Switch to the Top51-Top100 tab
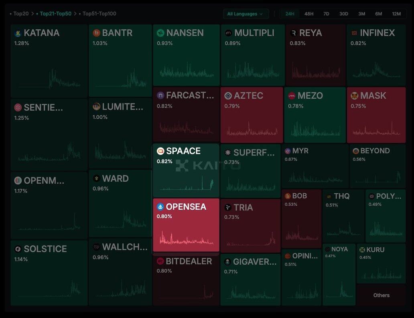Image resolution: width=414 pixels, height=318 pixels. (x=99, y=14)
